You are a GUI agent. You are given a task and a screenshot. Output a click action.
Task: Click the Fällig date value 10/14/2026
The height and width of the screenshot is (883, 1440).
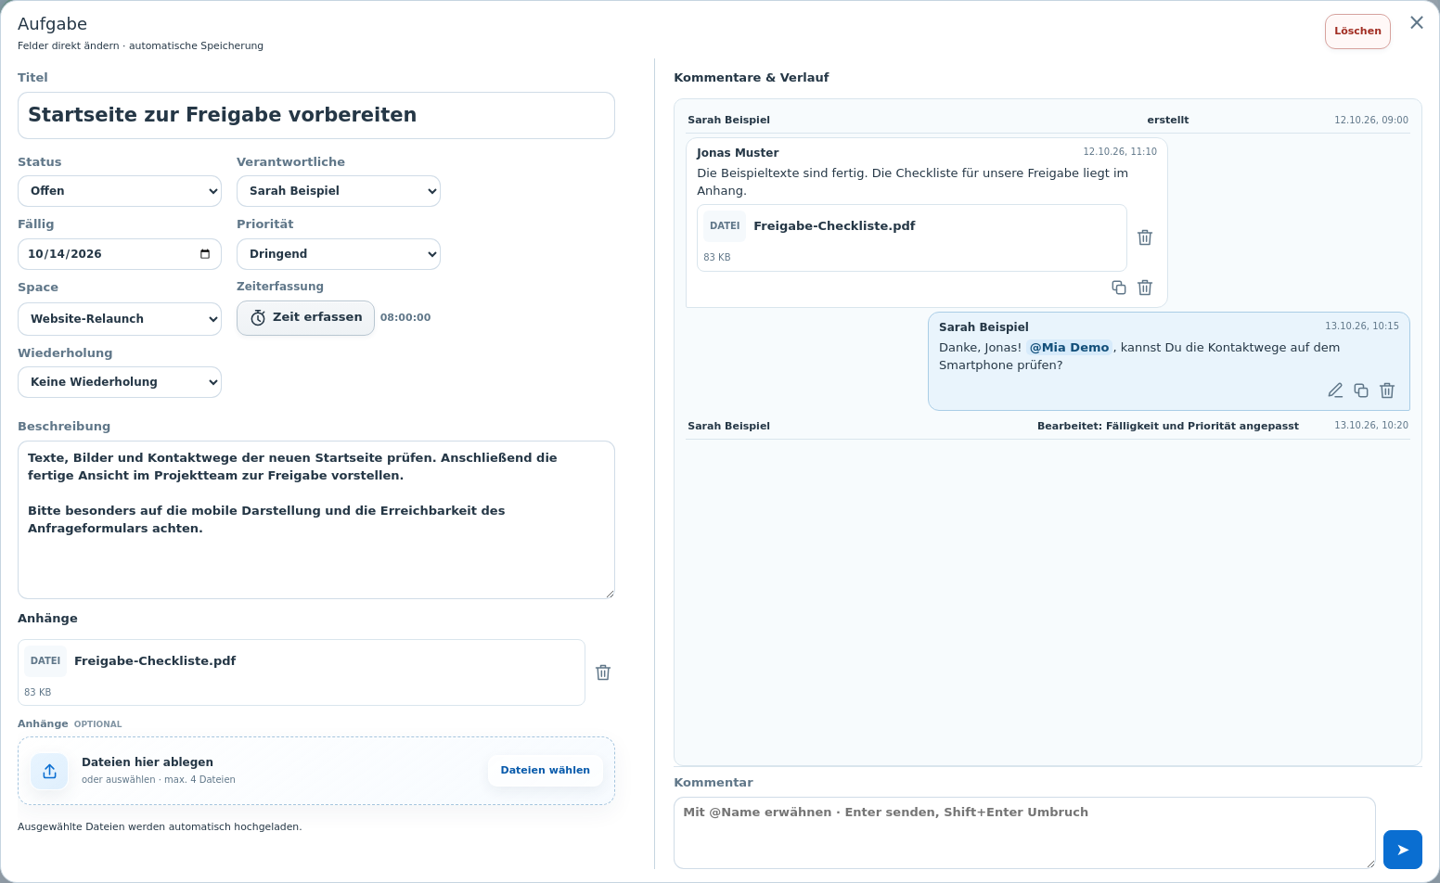pyautogui.click(x=65, y=254)
